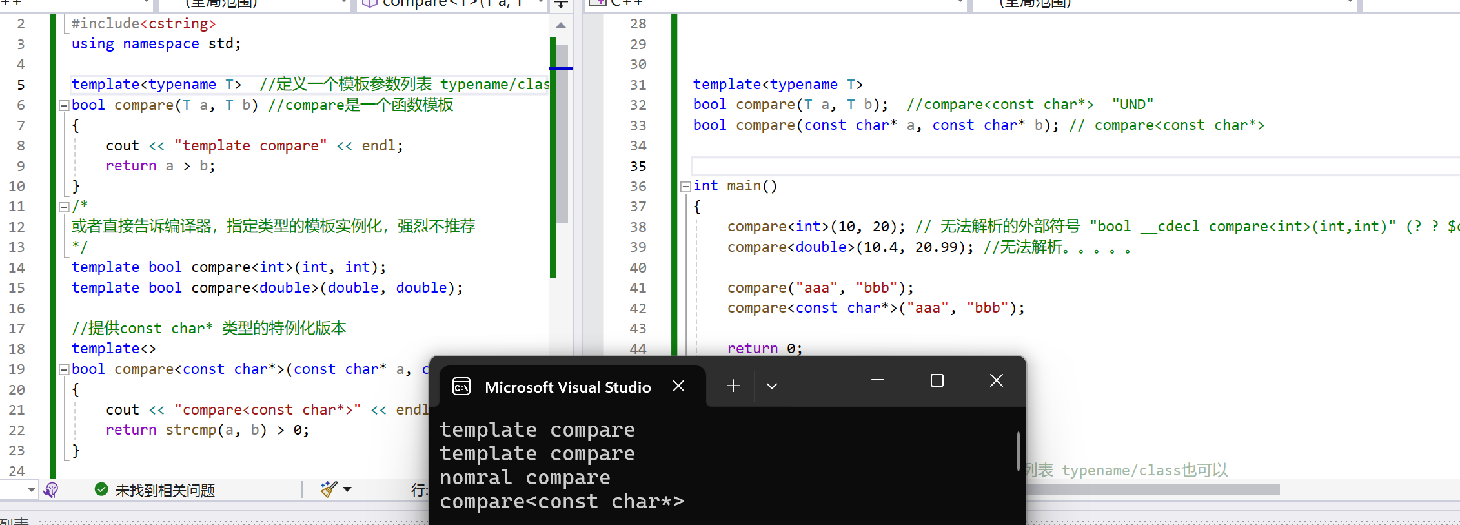Screen dimensions: 1460x525
Task: Click the string "template compare" on line 8
Action: point(250,146)
